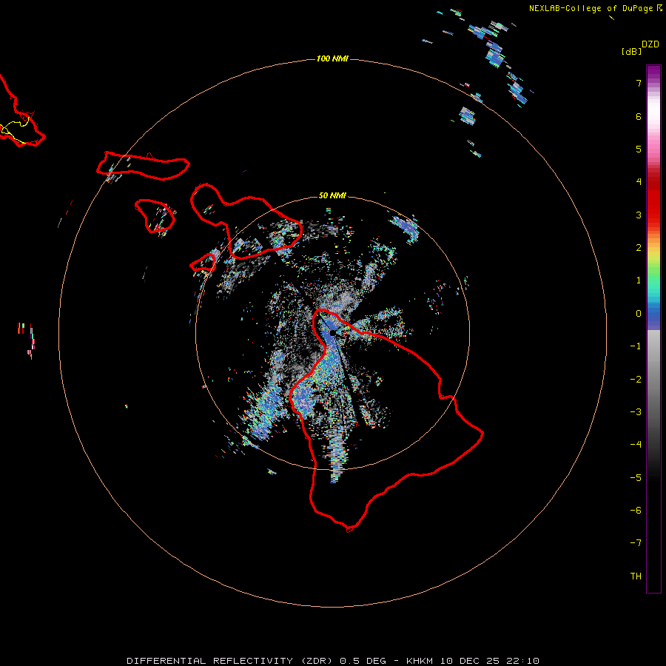Select the 100 NMI range ring label
Viewport: 666px width, 666px height.
(x=332, y=58)
